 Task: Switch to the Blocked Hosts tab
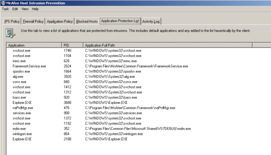87,21
